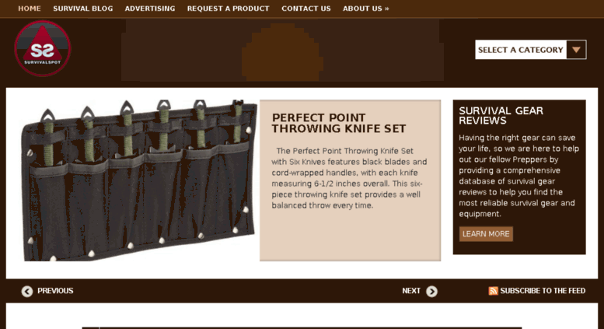This screenshot has height=329, width=604.
Task: Click the throwing knife set product image
Action: click(139, 180)
